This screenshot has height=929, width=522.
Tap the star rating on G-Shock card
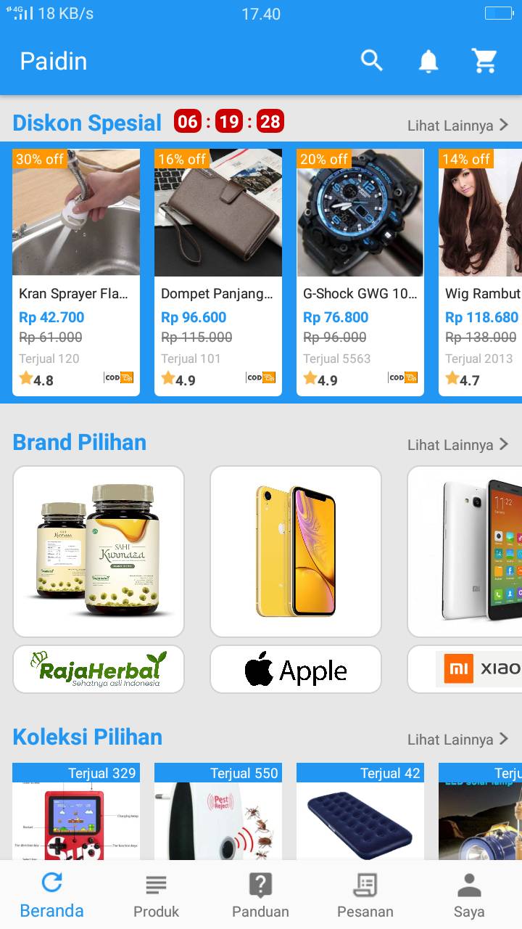pos(320,379)
